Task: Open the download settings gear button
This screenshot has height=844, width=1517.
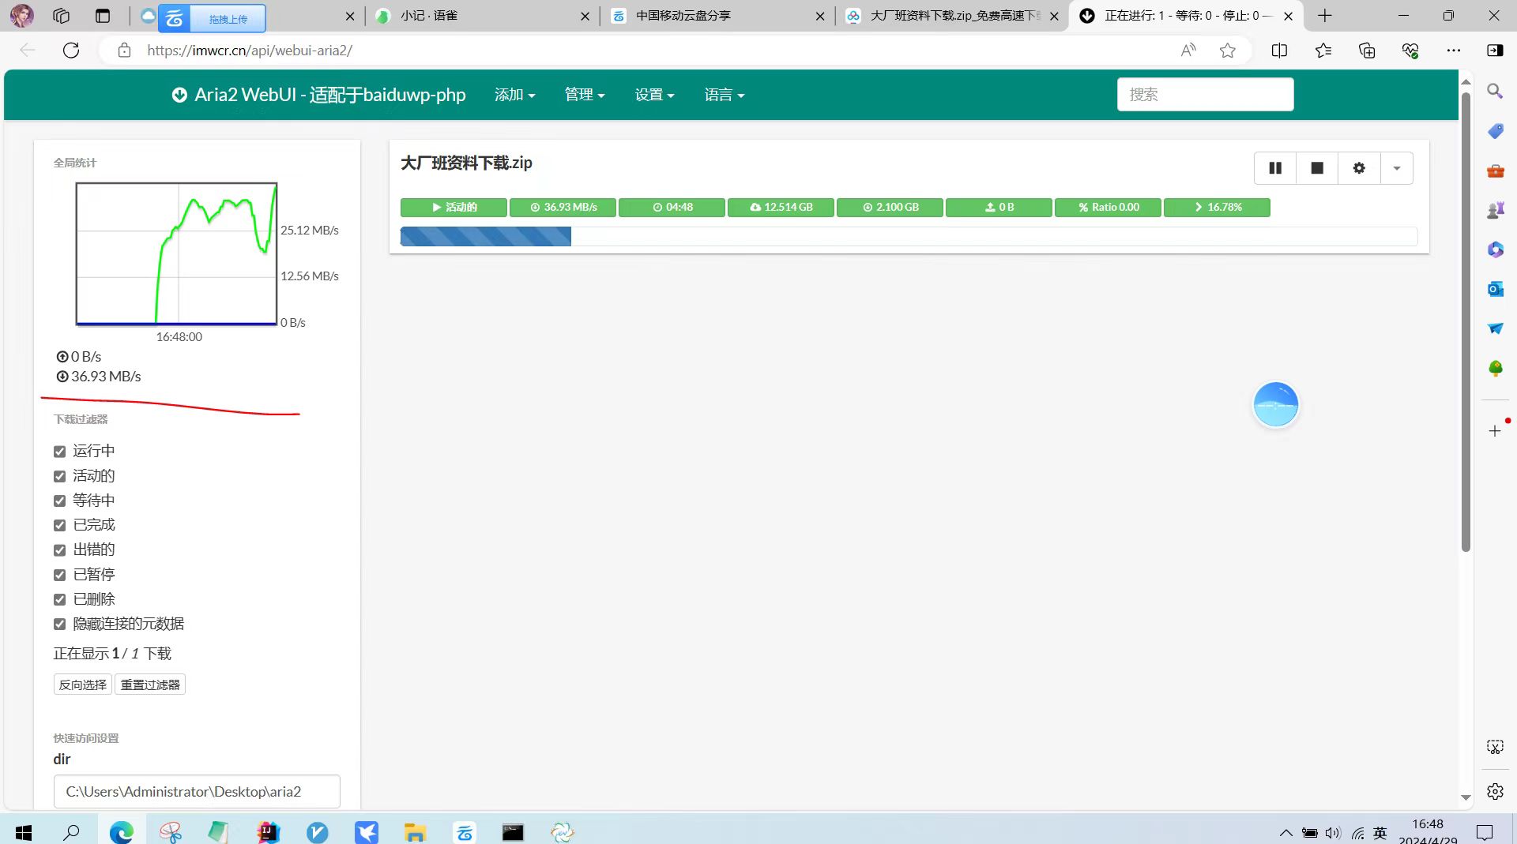Action: [x=1359, y=168]
